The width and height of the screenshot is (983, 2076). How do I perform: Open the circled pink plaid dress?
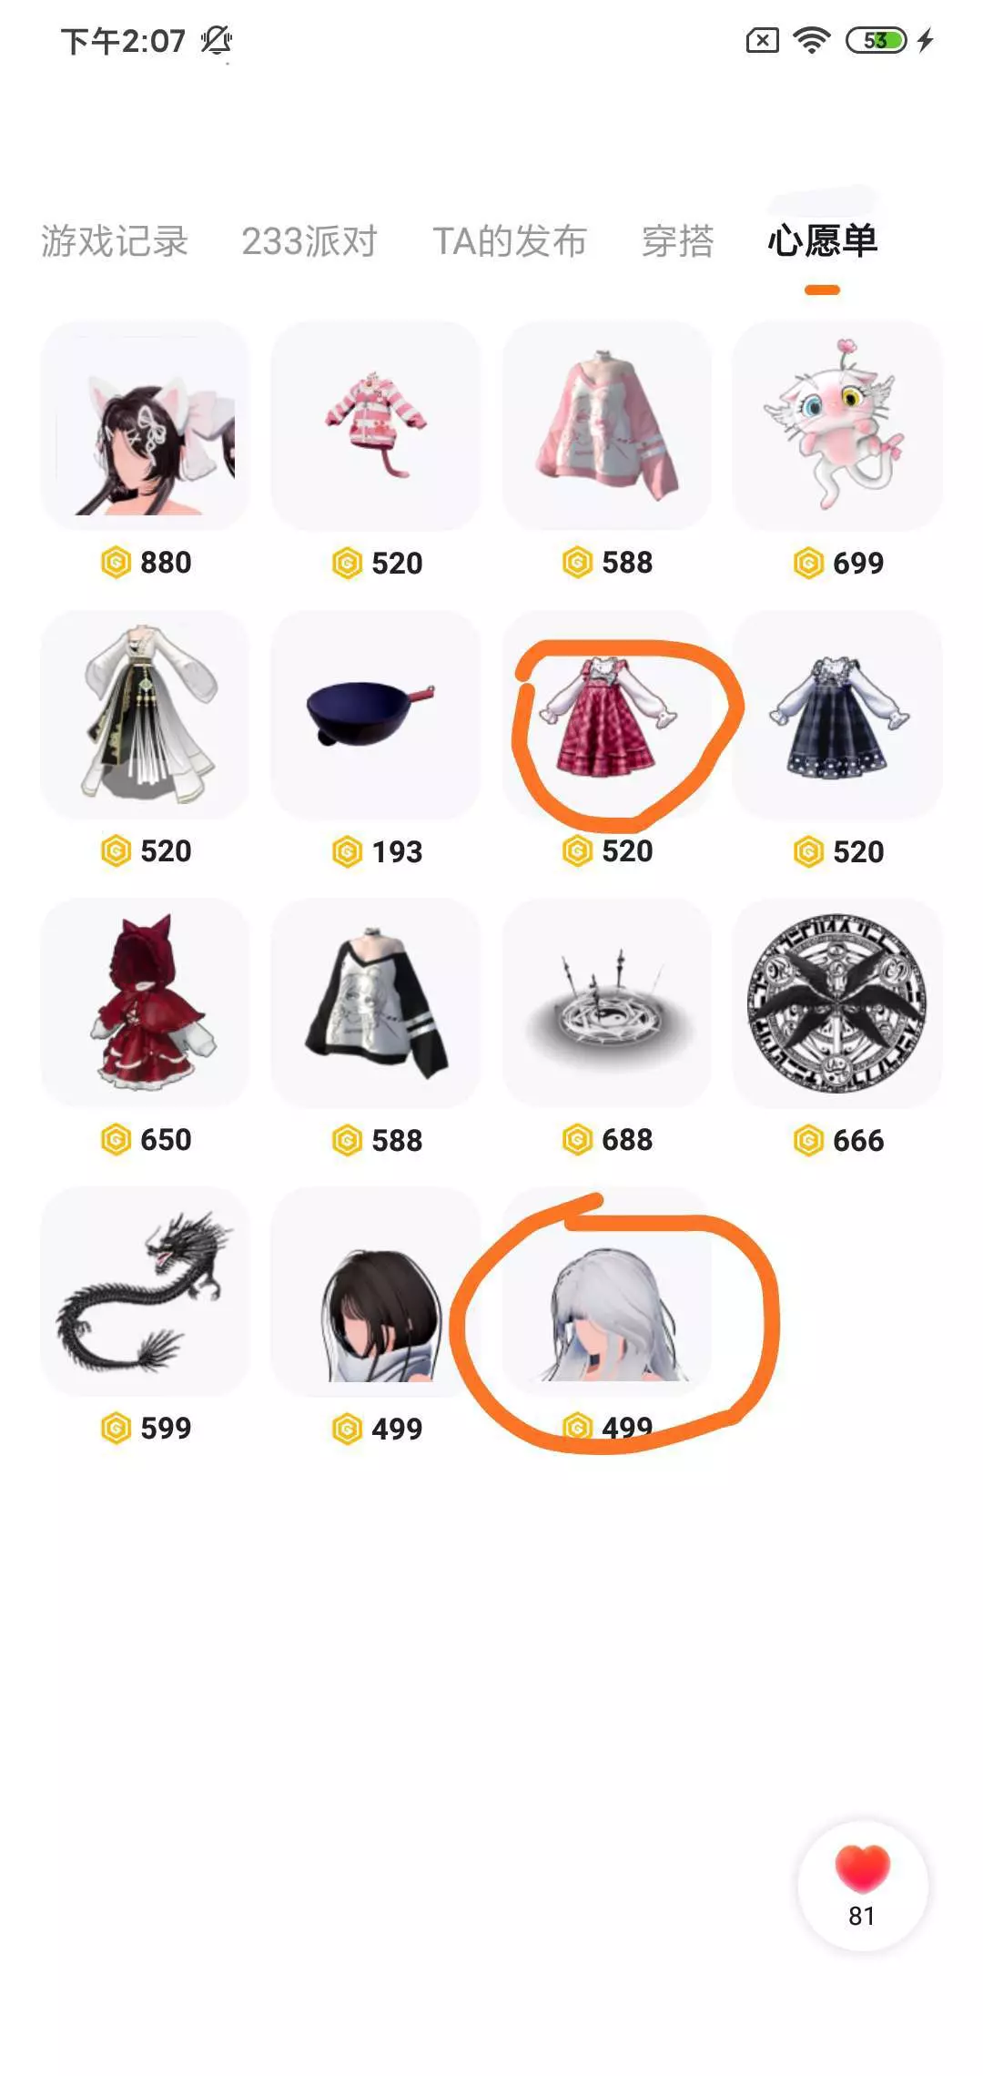(x=606, y=714)
